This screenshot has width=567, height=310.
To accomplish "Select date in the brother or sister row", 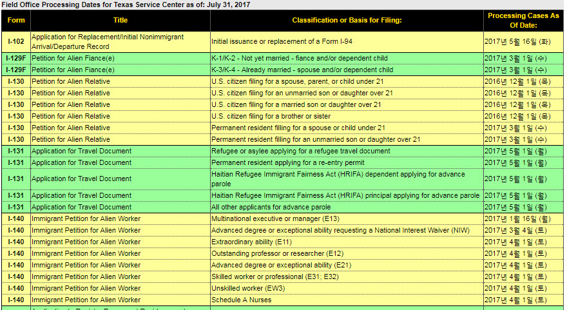I will tap(517, 116).
